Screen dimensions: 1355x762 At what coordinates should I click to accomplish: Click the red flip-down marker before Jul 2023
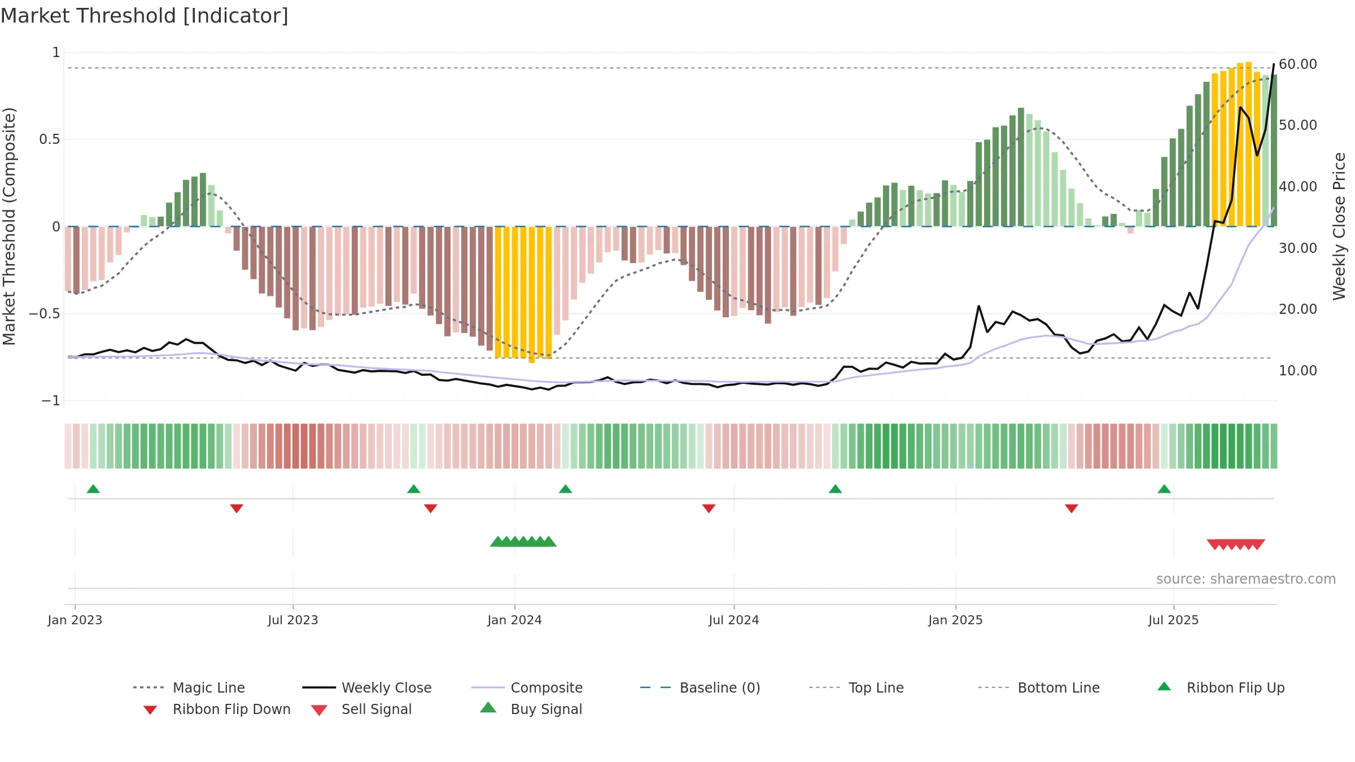click(237, 509)
